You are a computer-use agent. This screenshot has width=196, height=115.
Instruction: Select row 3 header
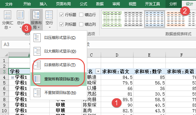pyautogui.click(x=4, y=71)
